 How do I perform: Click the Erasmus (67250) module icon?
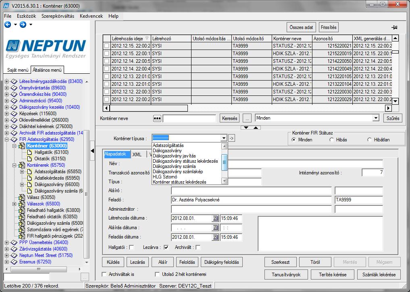[x=14, y=262]
